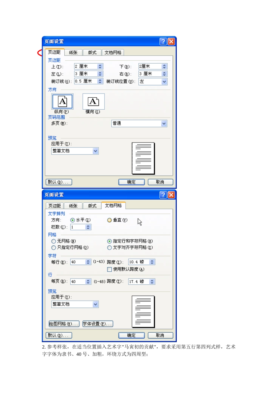Click 取消 button in upper dialog
The image size is (278, 394).
(160, 182)
